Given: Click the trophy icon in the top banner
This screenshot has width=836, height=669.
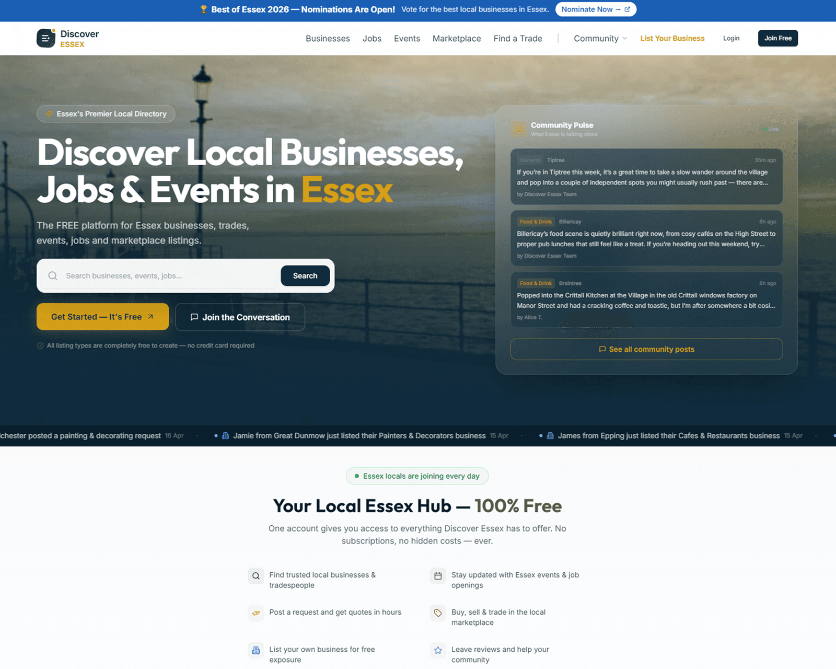Looking at the screenshot, I should (203, 9).
